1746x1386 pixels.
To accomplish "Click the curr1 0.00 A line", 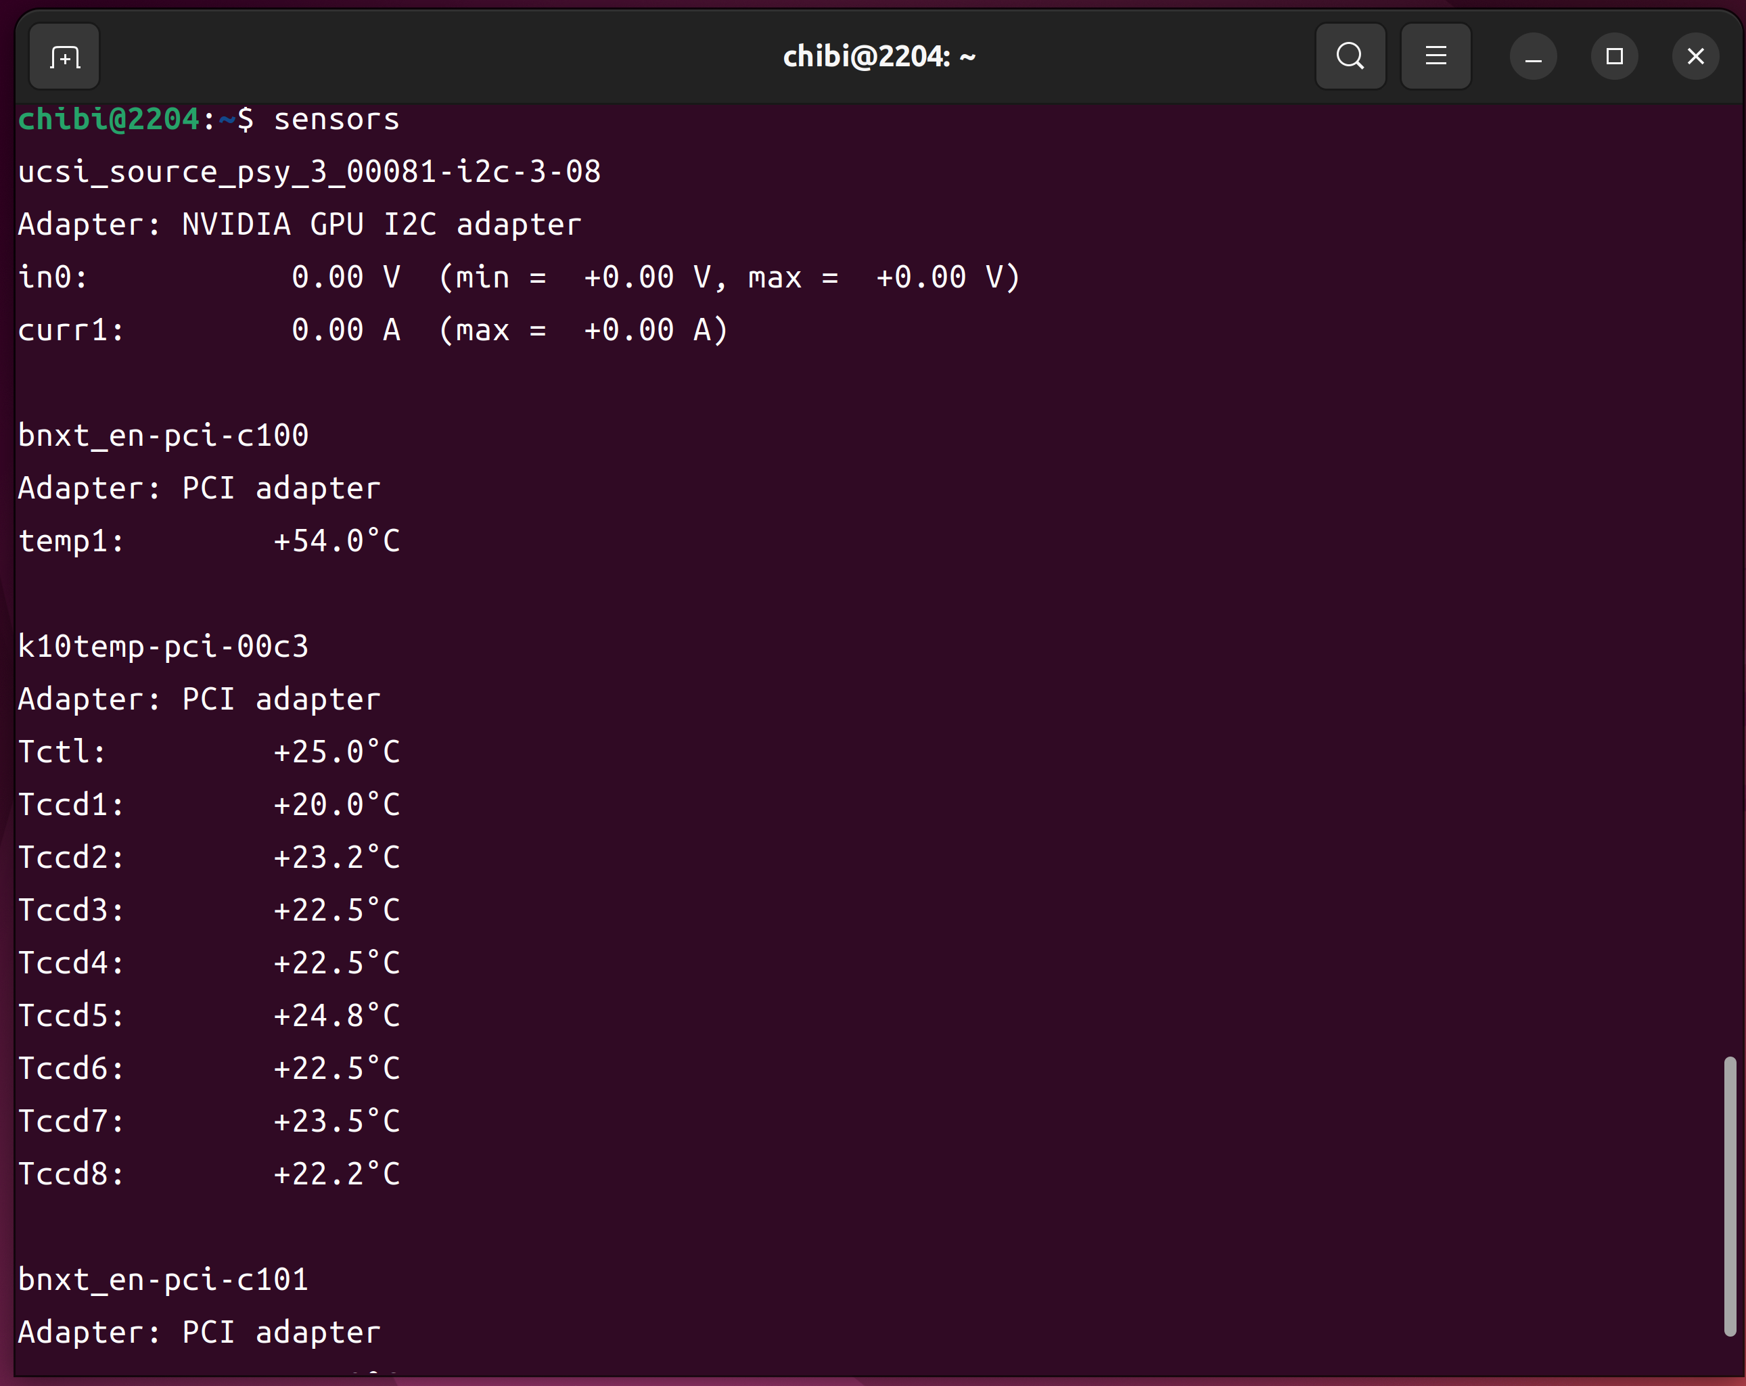I will [x=373, y=330].
